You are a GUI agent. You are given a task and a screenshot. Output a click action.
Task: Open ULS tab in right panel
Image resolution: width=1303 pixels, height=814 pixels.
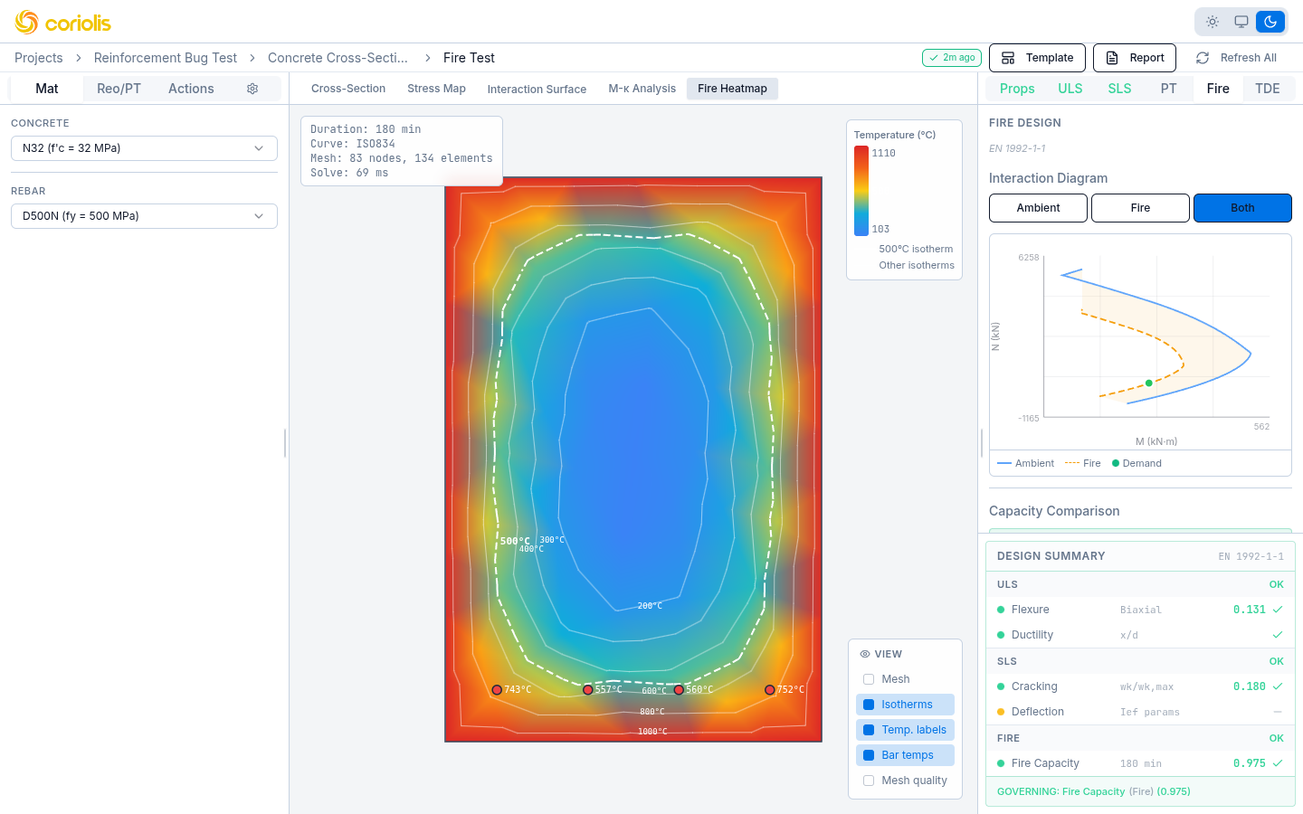1070,89
